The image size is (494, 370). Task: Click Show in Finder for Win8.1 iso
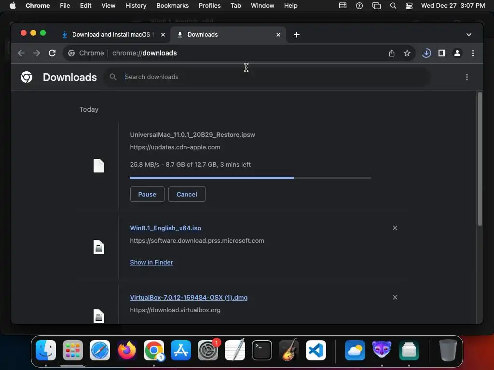pos(151,263)
